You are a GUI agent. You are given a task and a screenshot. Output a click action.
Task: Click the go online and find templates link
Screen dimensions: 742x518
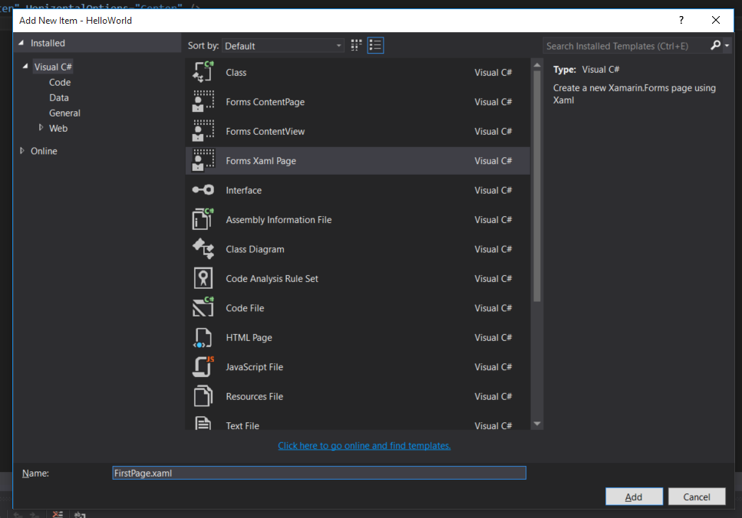click(364, 445)
